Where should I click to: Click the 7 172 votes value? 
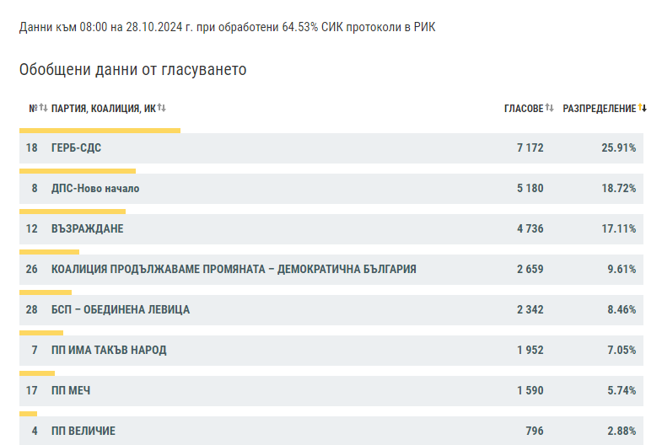coord(530,148)
